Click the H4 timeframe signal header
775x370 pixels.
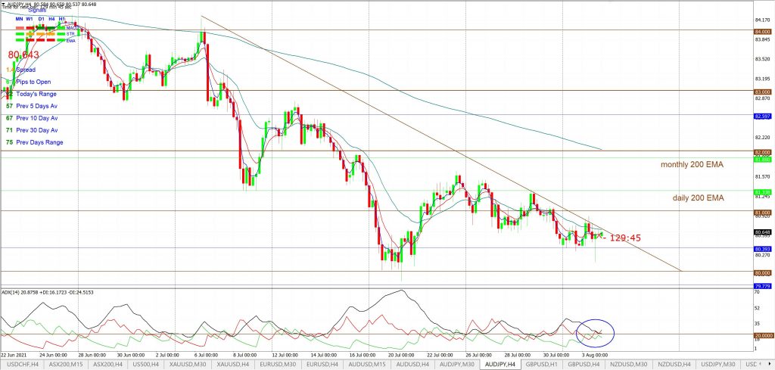pos(51,19)
